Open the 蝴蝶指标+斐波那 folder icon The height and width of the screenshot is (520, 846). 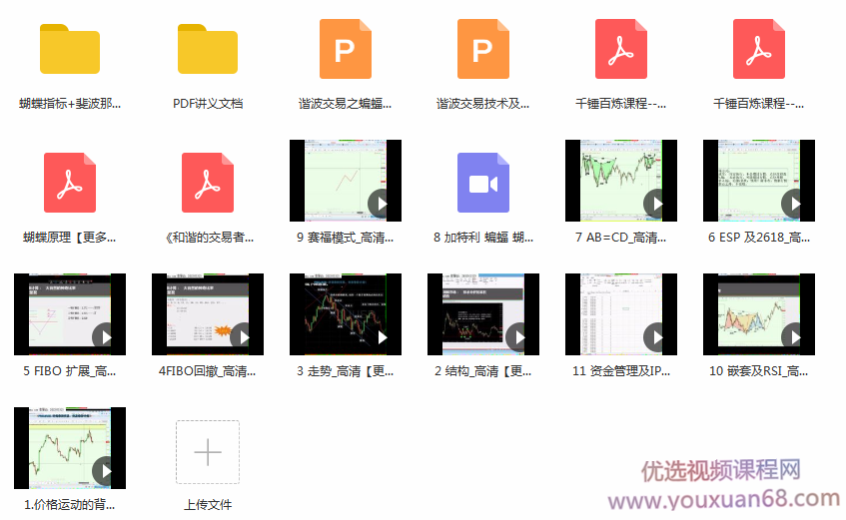[x=70, y=49]
